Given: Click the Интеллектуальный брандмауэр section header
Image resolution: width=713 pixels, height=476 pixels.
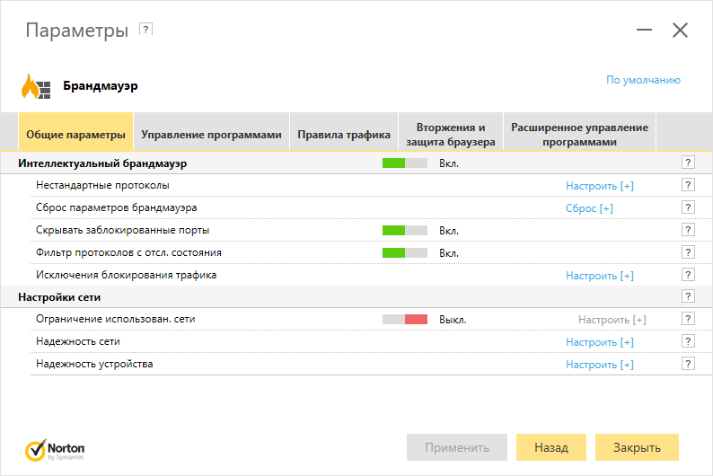Looking at the screenshot, I should tap(102, 163).
